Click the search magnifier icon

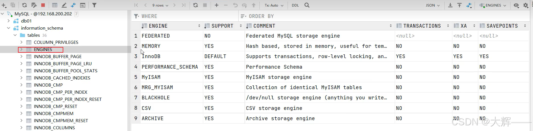pos(307,5)
